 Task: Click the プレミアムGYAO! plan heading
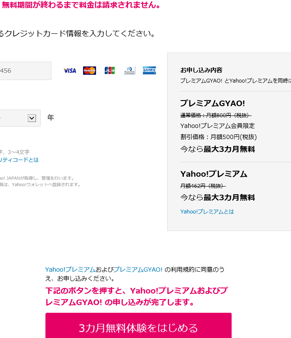pyautogui.click(x=213, y=103)
